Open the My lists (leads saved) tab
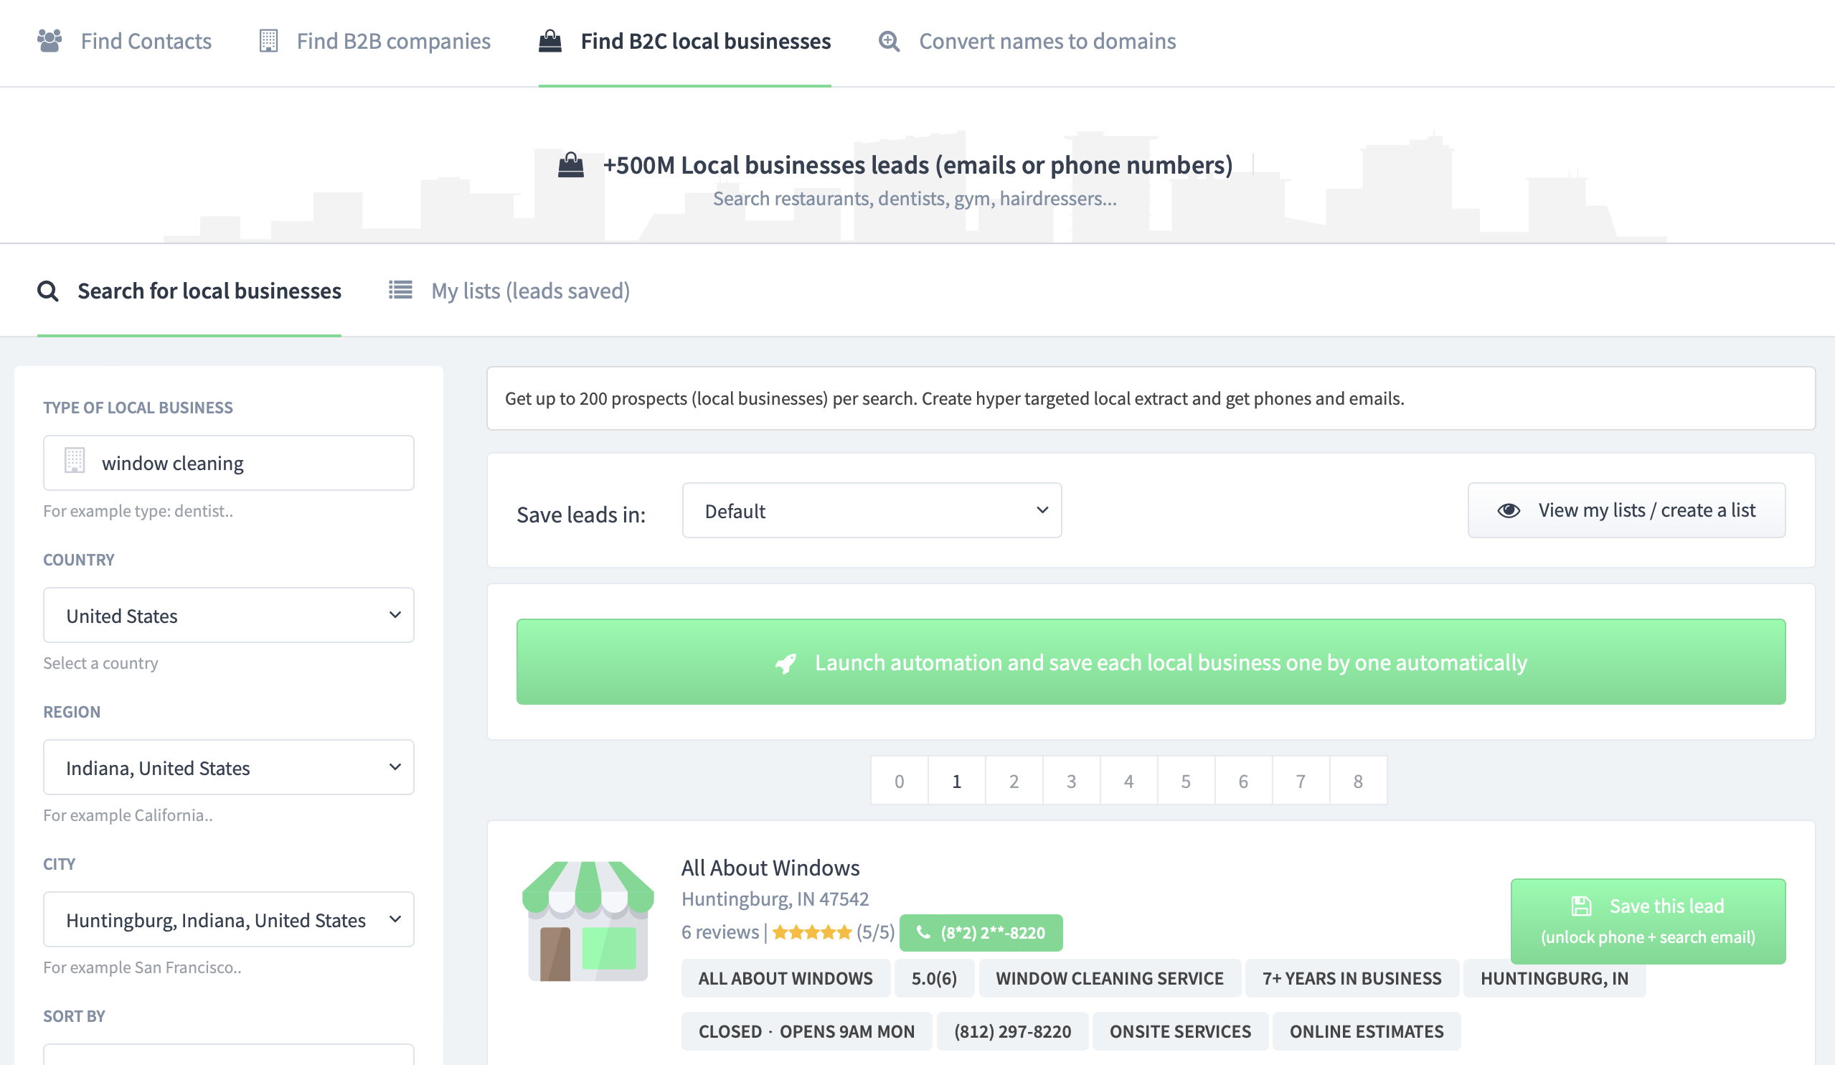 530,291
